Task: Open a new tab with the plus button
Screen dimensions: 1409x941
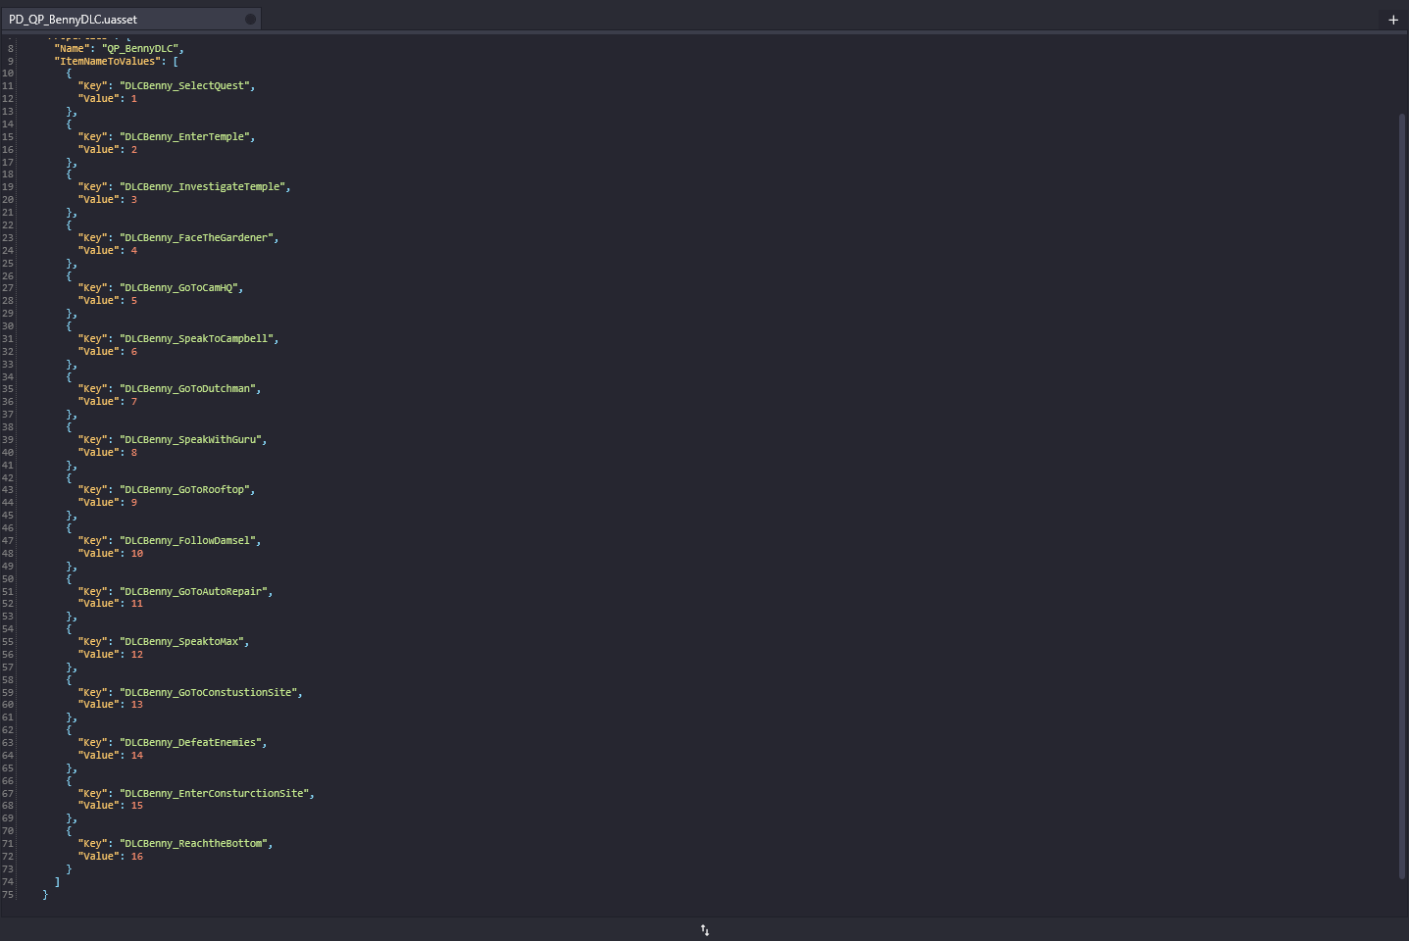Action: (x=1393, y=20)
